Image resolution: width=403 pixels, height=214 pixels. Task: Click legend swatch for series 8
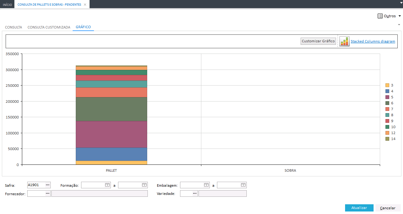(387, 115)
